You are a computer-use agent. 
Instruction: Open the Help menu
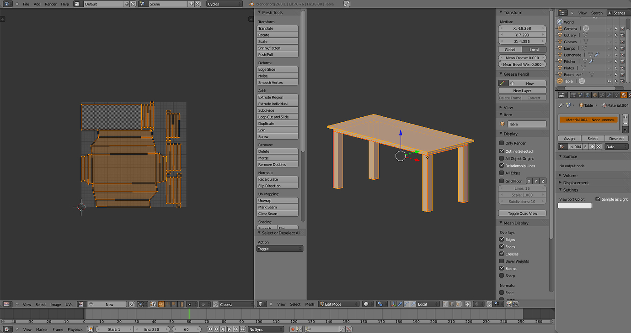[x=65, y=4]
